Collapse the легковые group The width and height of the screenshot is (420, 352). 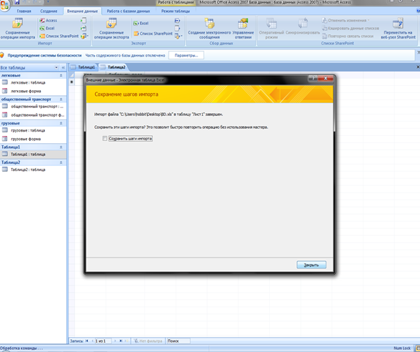tap(61, 76)
